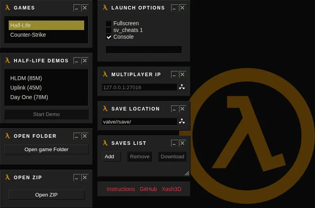Viewport: 315px width, 208px height.
Task: Click Add in the Saves List
Action: coord(111,156)
